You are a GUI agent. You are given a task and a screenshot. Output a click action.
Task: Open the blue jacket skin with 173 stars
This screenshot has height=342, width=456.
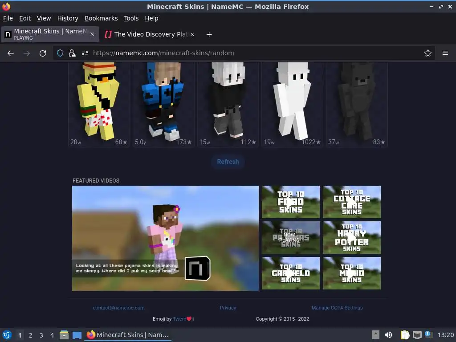pyautogui.click(x=163, y=105)
